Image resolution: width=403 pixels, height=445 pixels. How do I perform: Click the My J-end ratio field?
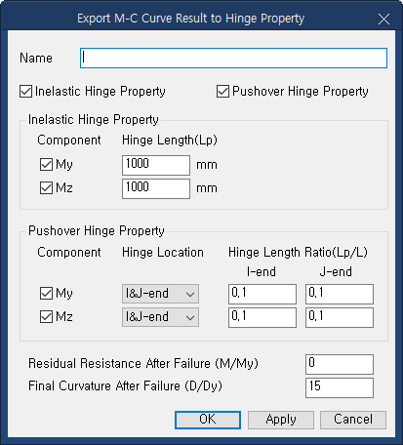tap(340, 294)
